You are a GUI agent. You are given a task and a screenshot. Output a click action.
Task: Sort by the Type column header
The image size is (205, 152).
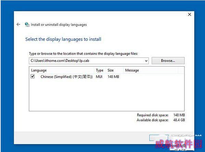tap(100, 70)
